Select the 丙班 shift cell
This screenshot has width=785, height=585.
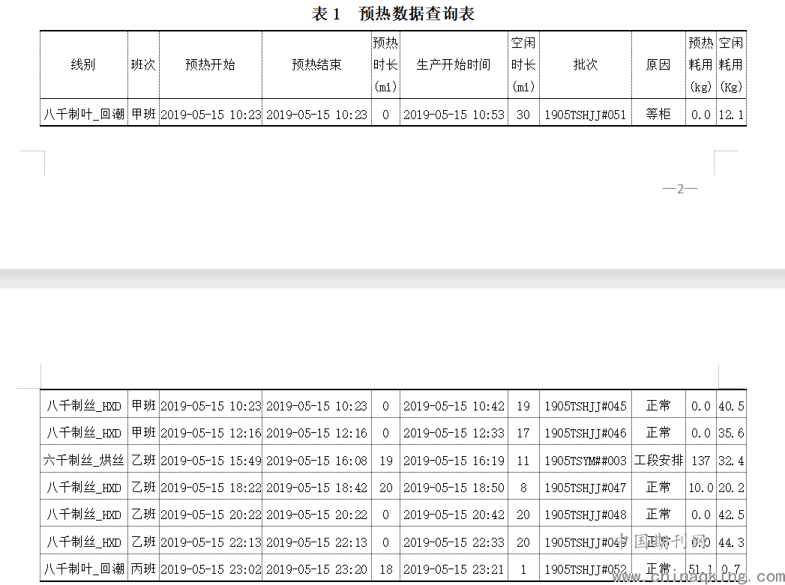click(143, 569)
